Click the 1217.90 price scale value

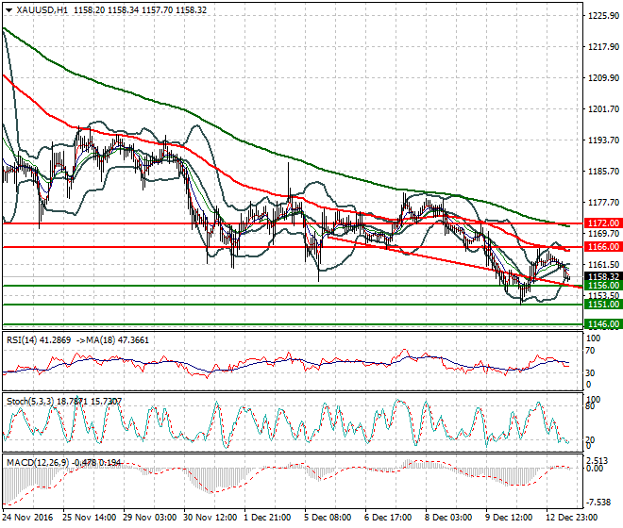click(603, 46)
